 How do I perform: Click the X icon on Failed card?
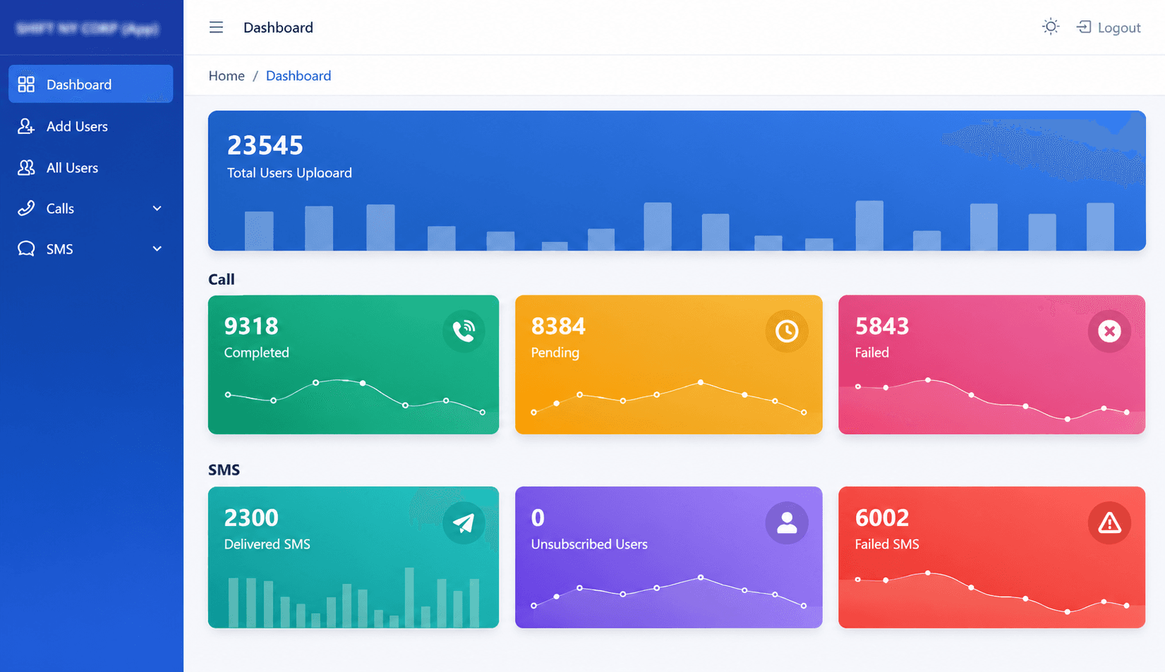click(x=1109, y=331)
